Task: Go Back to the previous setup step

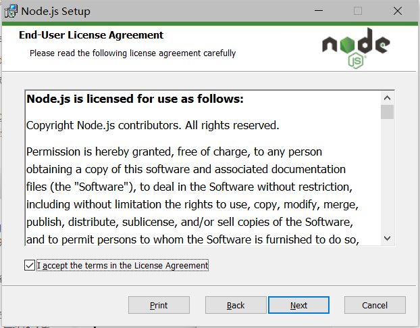Action: 236,305
